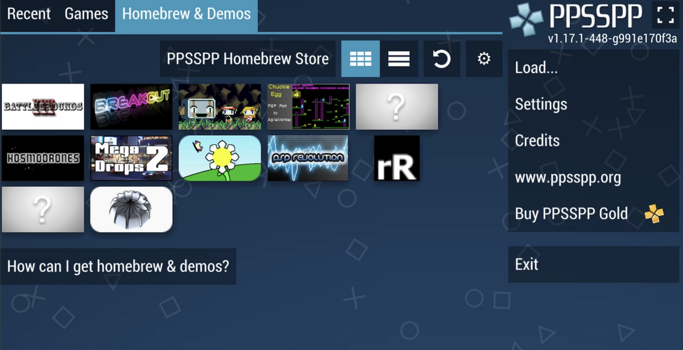Screen dimensions: 683x350
Task: Toggle fullscreen mode via the bracket icon
Action: (665, 16)
